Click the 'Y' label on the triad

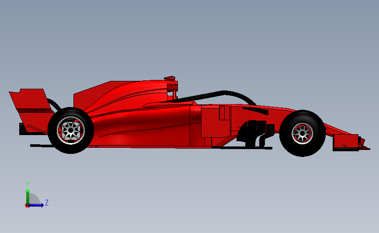(28, 184)
